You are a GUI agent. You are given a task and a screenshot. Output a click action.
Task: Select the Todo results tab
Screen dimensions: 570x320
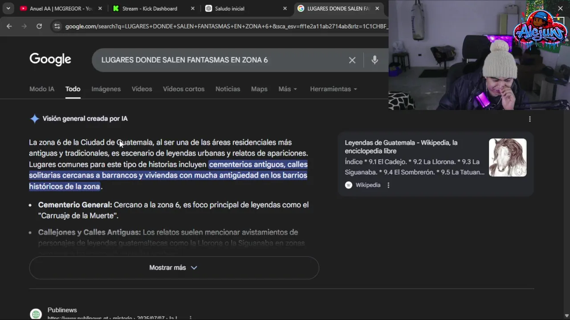[73, 89]
